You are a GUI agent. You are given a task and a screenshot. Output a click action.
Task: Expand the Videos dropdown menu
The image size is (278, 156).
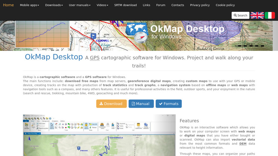click(x=102, y=5)
